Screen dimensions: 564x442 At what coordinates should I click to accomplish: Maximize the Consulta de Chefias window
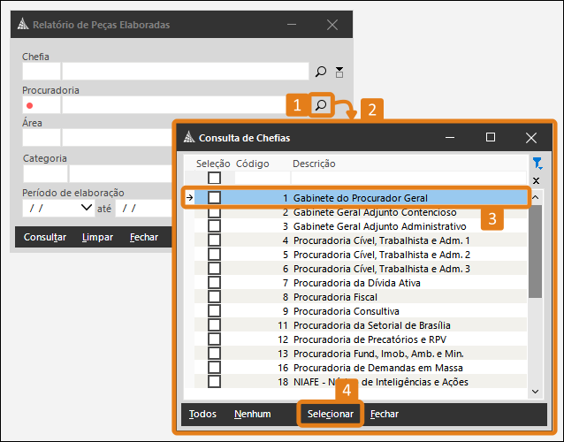[491, 137]
